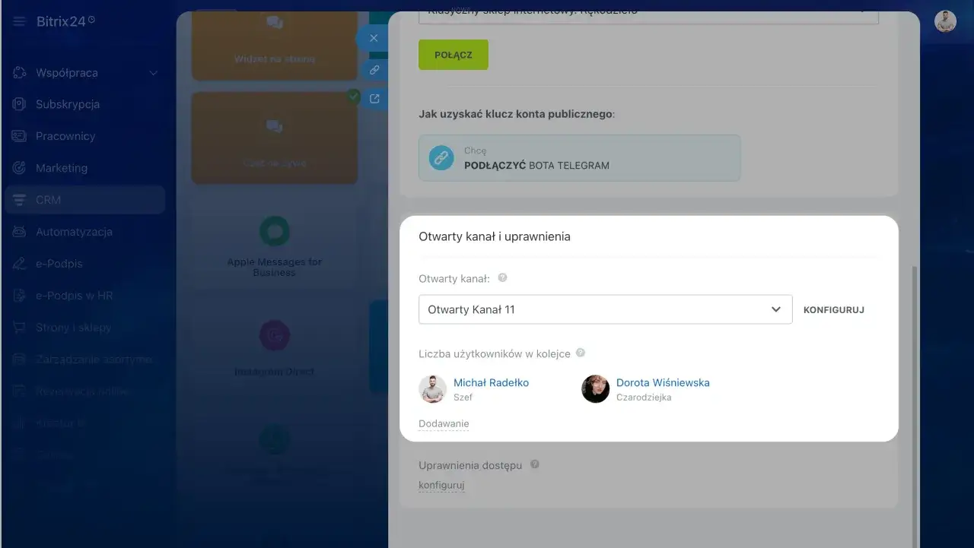Click the Czarodziejka role label
This screenshot has width=974, height=548.
coord(644,398)
